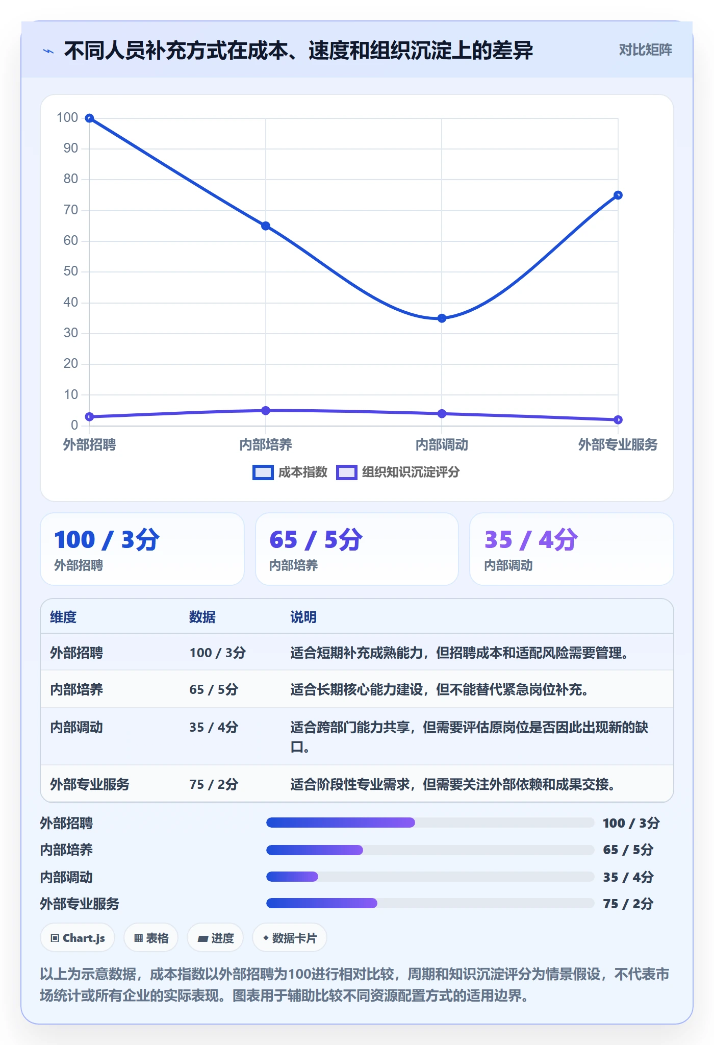714x1045 pixels.
Task: Click the lightning icon beside the title
Action: click(48, 51)
